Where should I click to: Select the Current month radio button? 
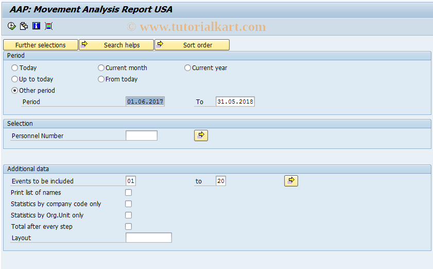pos(101,68)
